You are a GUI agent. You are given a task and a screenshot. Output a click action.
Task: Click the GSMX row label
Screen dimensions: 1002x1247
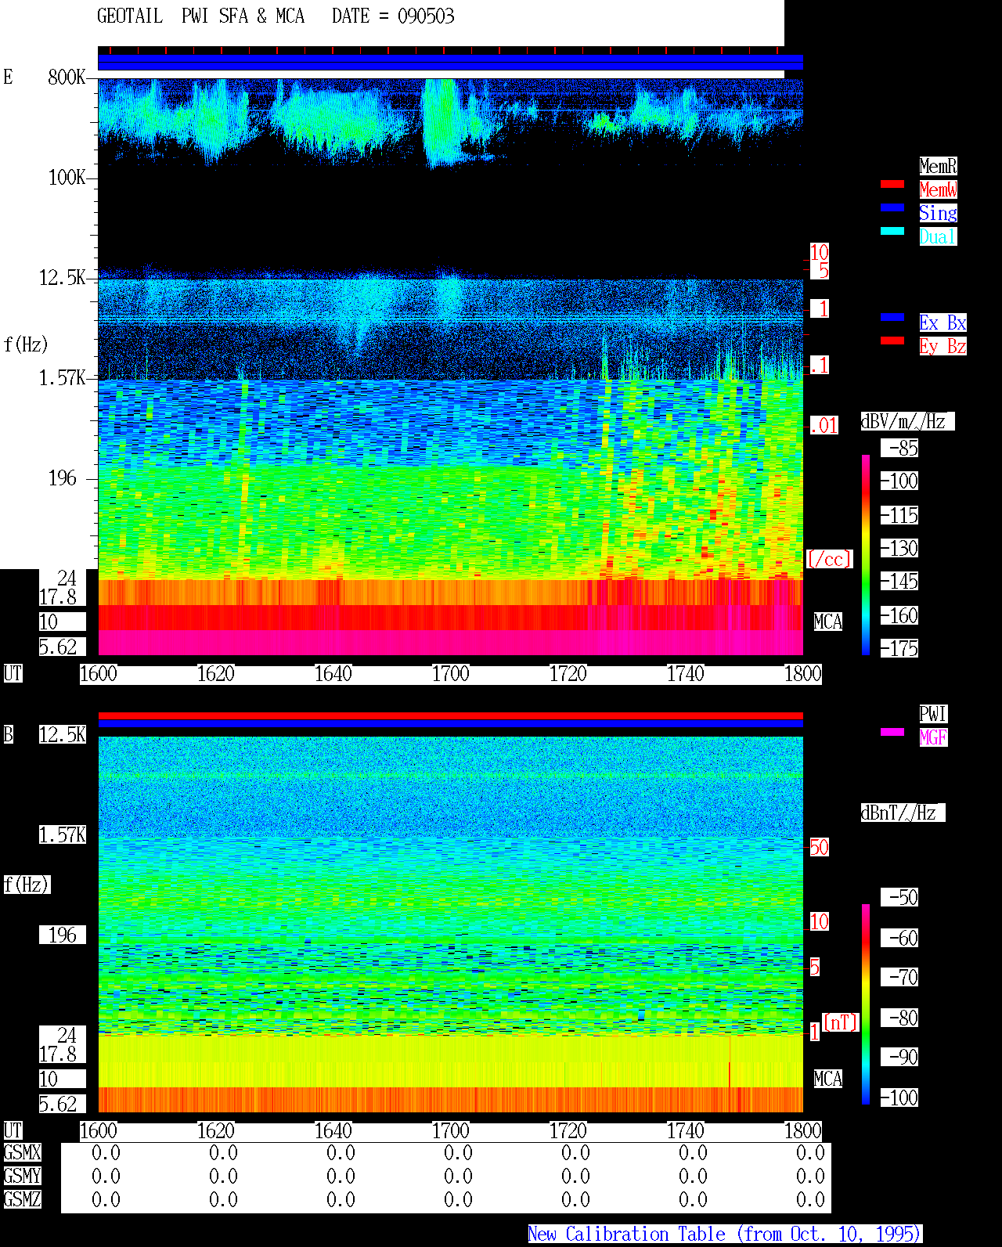(22, 1153)
